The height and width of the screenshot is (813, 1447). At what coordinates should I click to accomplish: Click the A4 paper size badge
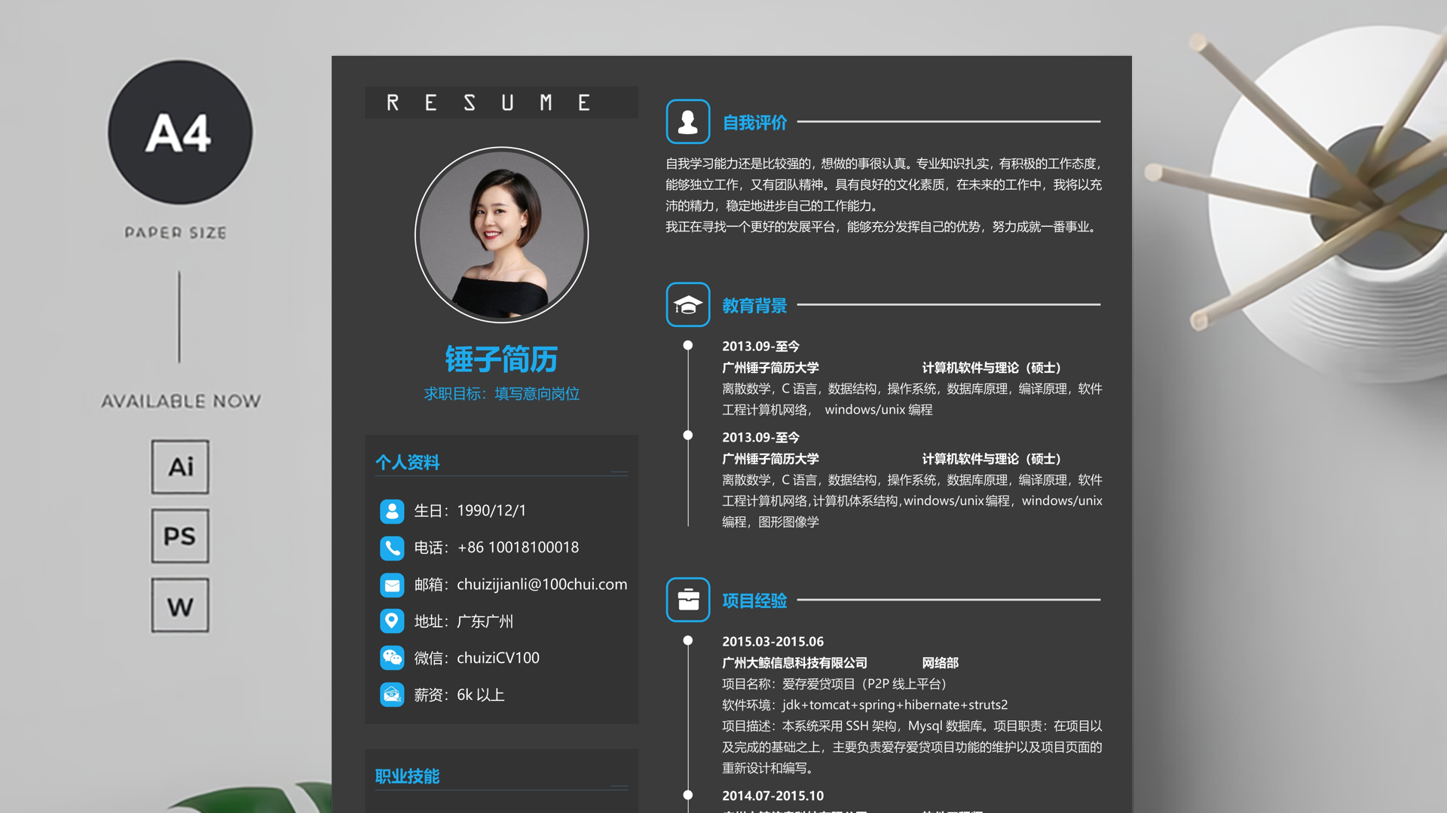(x=180, y=133)
